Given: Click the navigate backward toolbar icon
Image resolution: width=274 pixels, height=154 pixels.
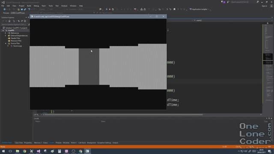Looking at the screenshot, I should point(4,9).
